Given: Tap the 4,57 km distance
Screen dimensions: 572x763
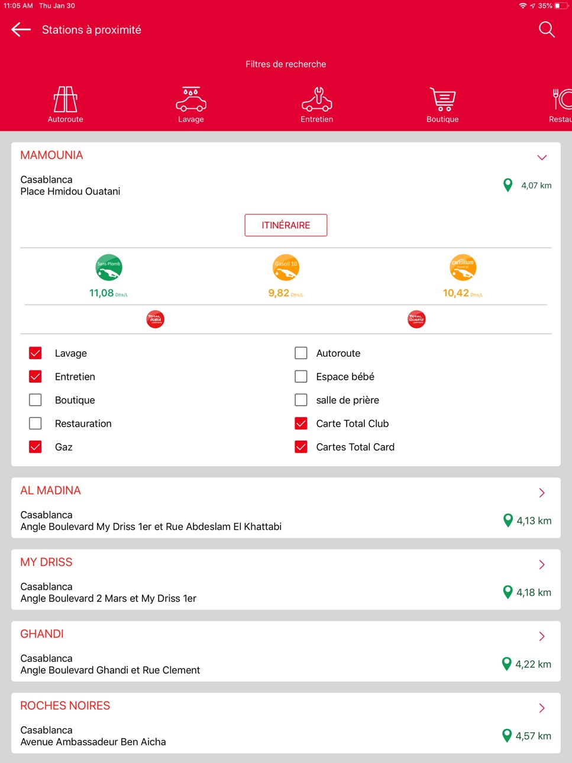Looking at the screenshot, I should 534,736.
